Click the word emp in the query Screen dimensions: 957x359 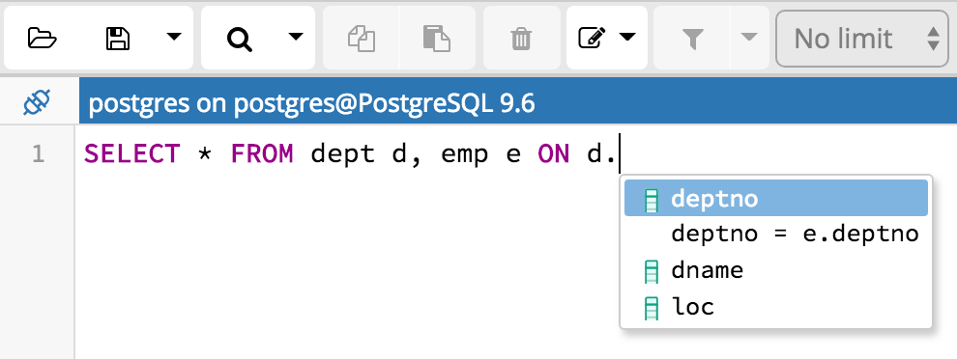tap(464, 155)
